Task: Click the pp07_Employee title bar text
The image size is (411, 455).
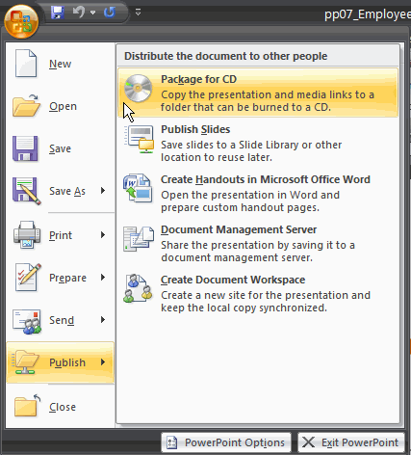Action: tap(368, 14)
